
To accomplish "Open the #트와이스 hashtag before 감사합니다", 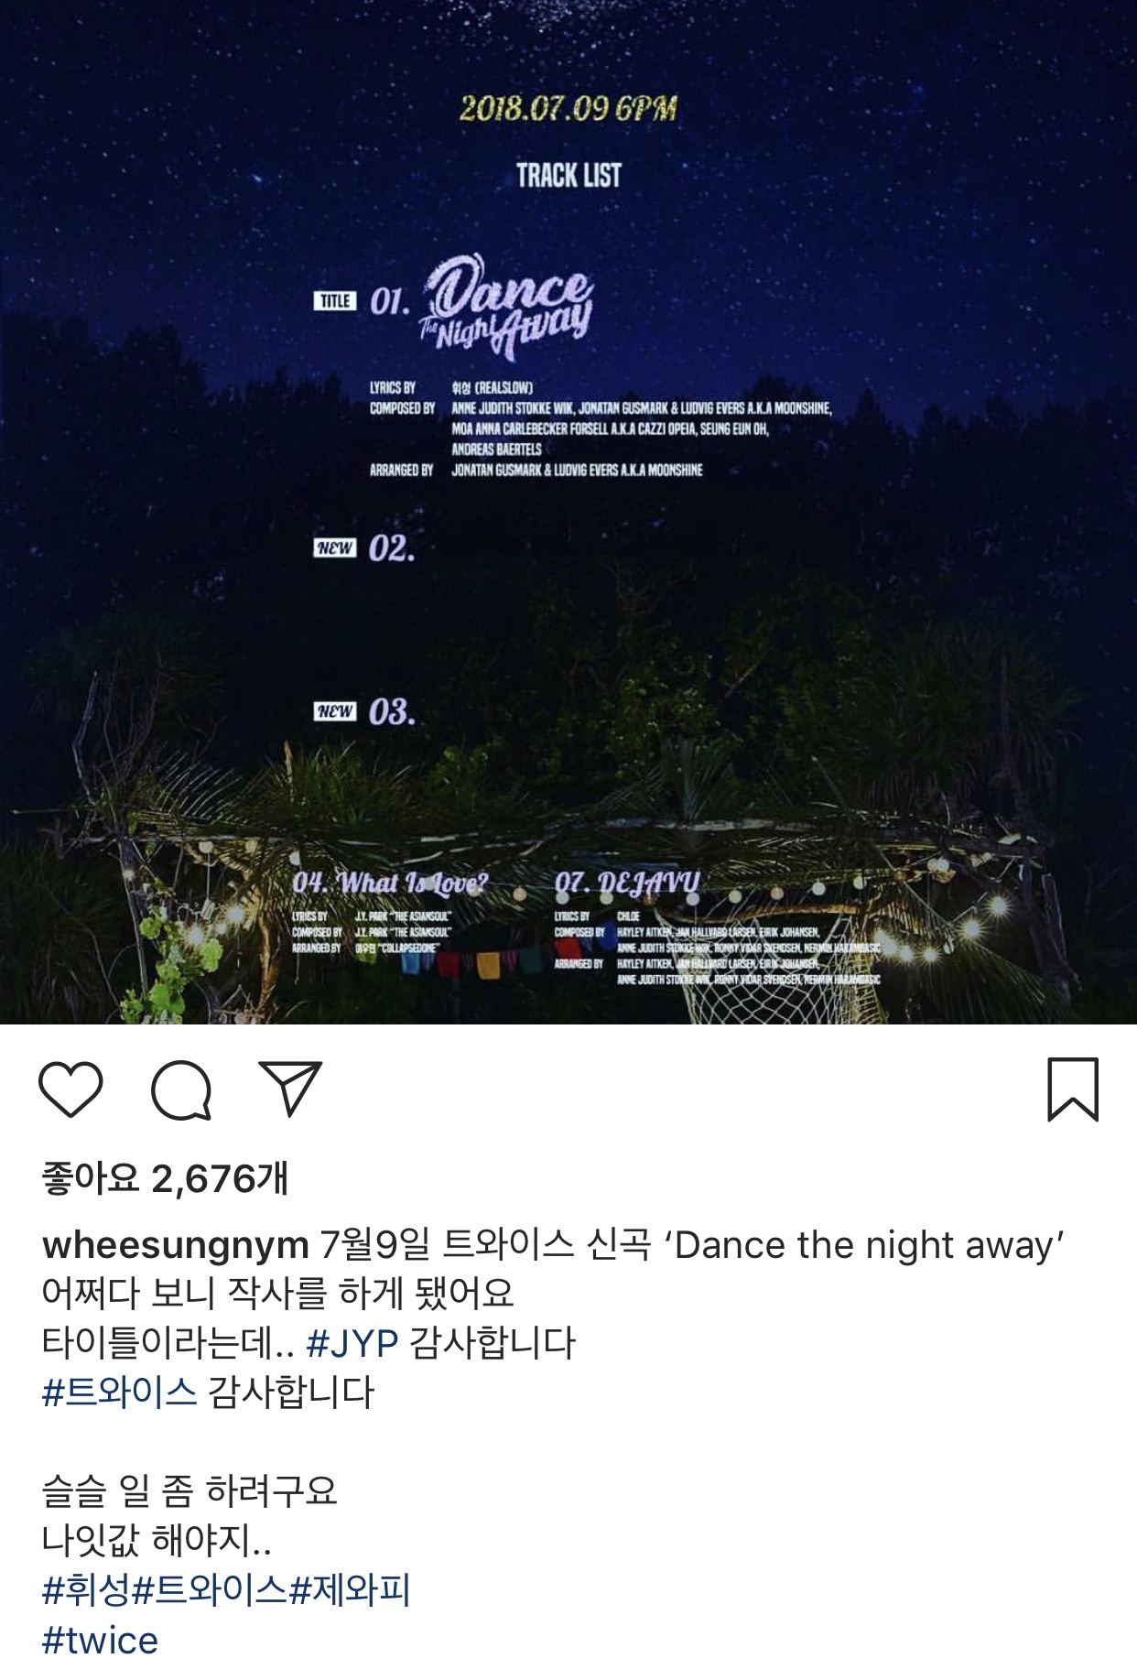I will 120,1393.
